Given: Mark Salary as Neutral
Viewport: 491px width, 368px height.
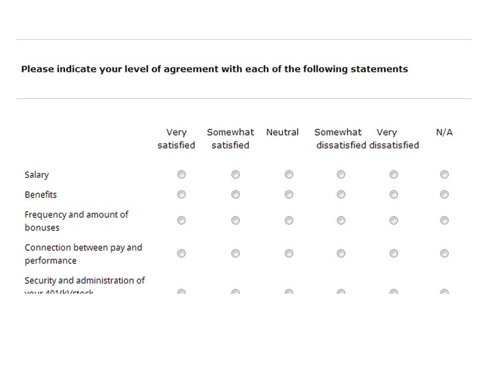Looking at the screenshot, I should tap(288, 174).
